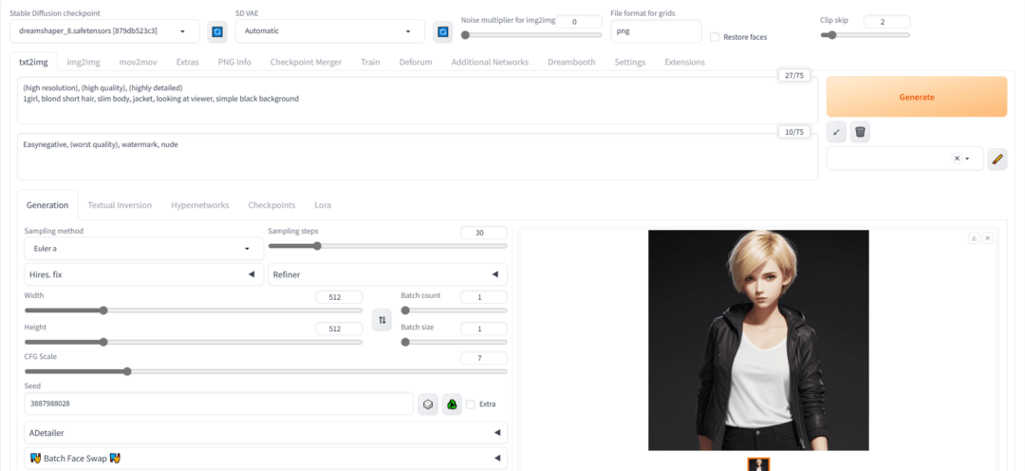Click the CFG Scale slider

click(x=266, y=371)
